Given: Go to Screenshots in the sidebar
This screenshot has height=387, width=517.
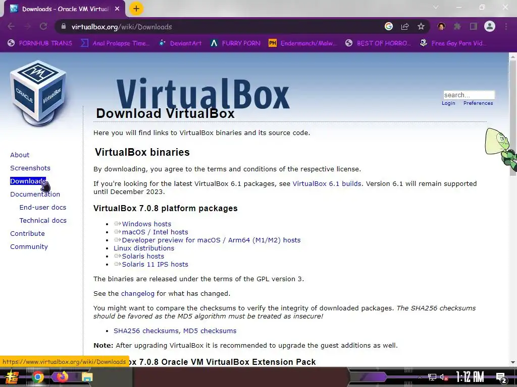Looking at the screenshot, I should [30, 168].
